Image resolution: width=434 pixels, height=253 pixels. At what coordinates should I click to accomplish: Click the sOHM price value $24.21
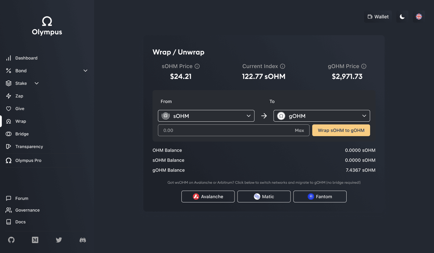181,77
